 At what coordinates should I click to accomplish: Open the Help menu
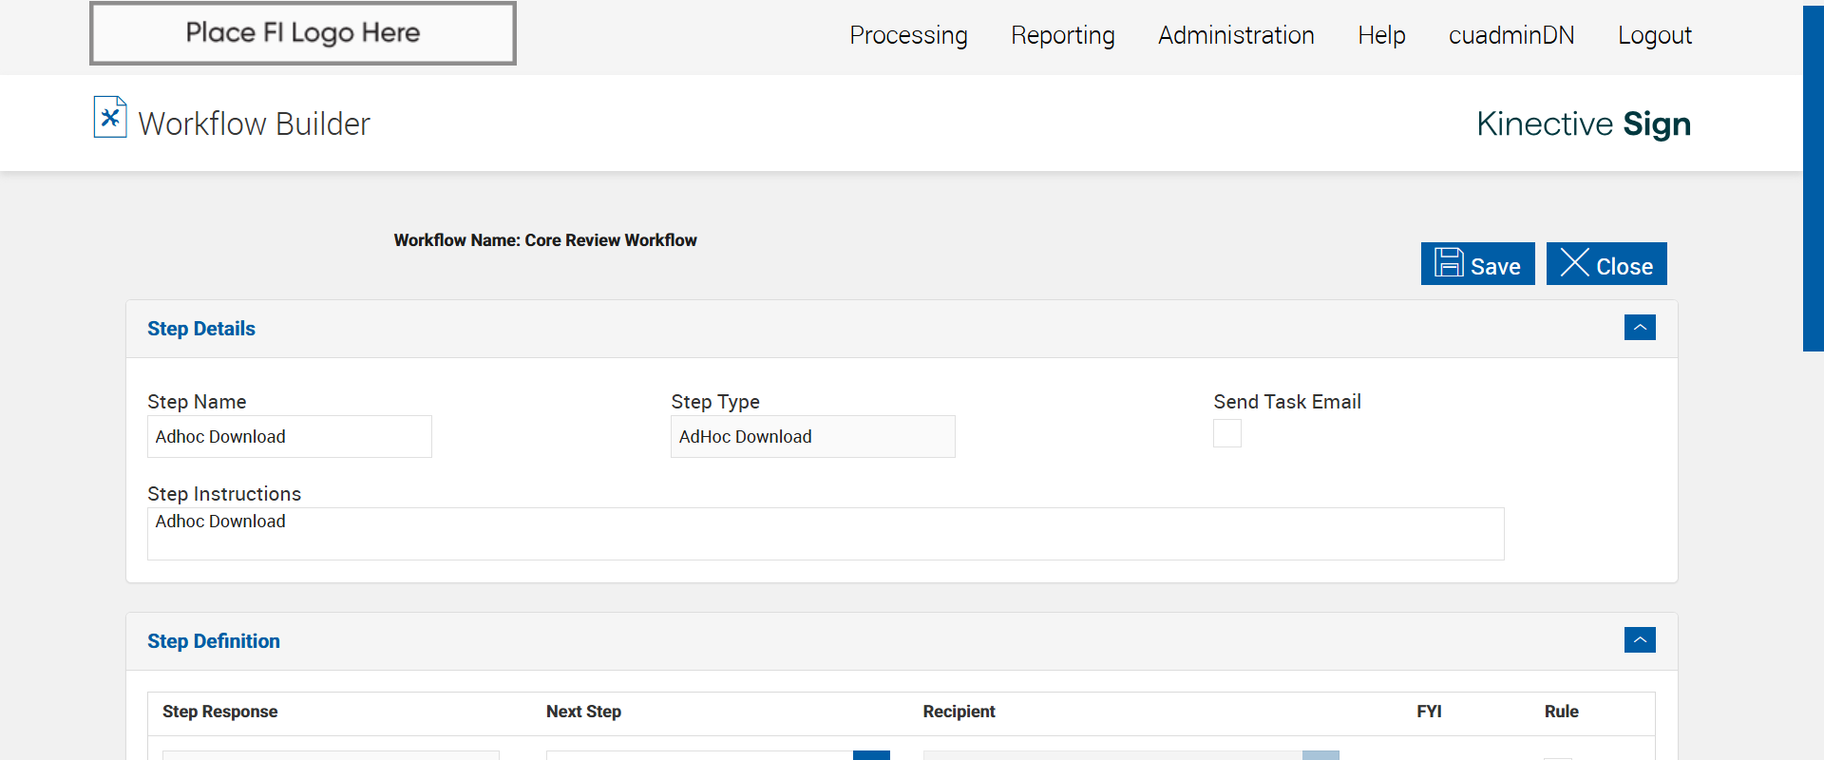click(x=1381, y=35)
